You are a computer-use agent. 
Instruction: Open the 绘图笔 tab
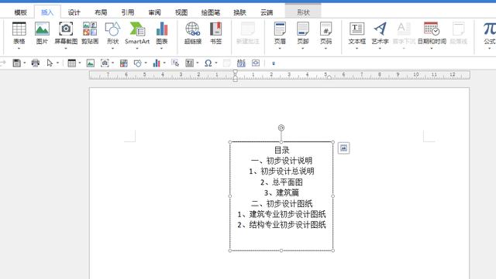[x=210, y=12]
